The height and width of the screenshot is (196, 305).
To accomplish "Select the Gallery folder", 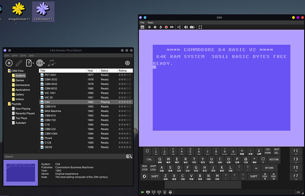I will [18, 94].
